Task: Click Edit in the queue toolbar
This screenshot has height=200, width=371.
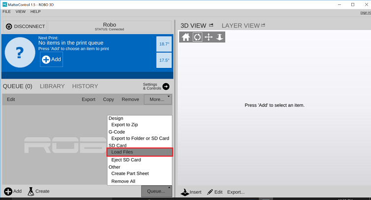Action: [x=11, y=100]
